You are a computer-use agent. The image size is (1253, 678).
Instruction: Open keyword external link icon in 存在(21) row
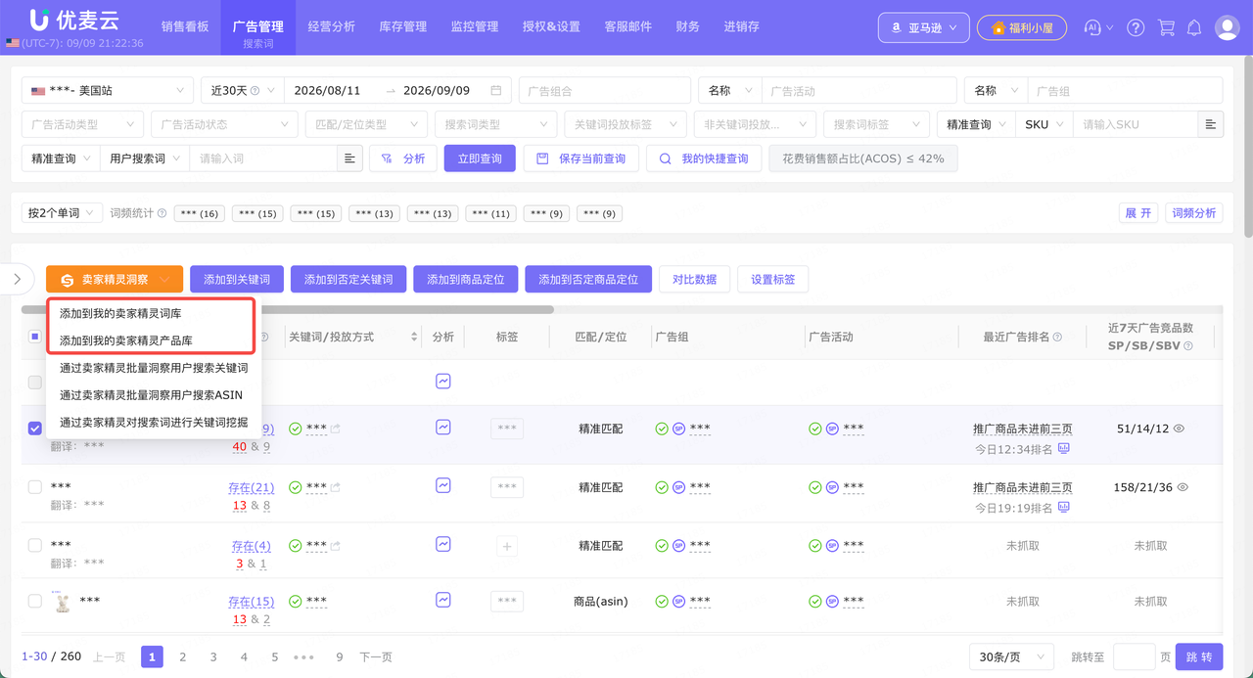pyautogui.click(x=336, y=486)
